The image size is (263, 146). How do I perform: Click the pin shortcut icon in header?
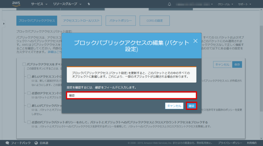(x=89, y=4)
